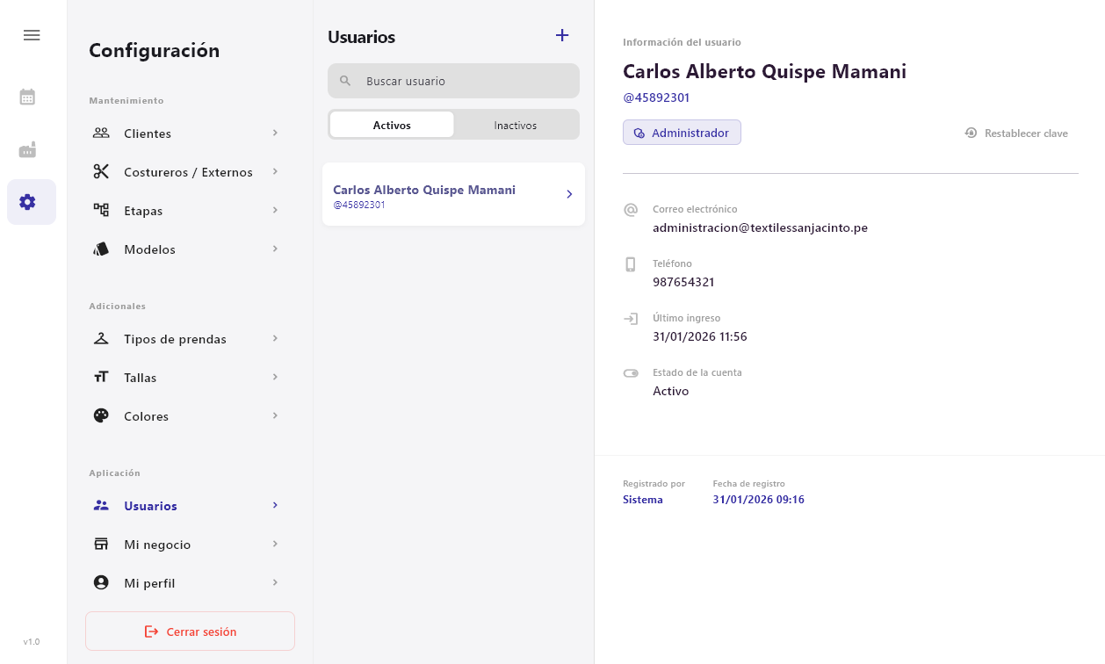Click the Modelos ink-drop icon
The height and width of the screenshot is (664, 1105).
pos(101,249)
